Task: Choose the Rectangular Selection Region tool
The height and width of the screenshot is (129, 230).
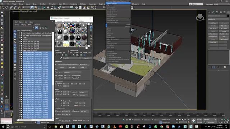Action: tap(40, 8)
